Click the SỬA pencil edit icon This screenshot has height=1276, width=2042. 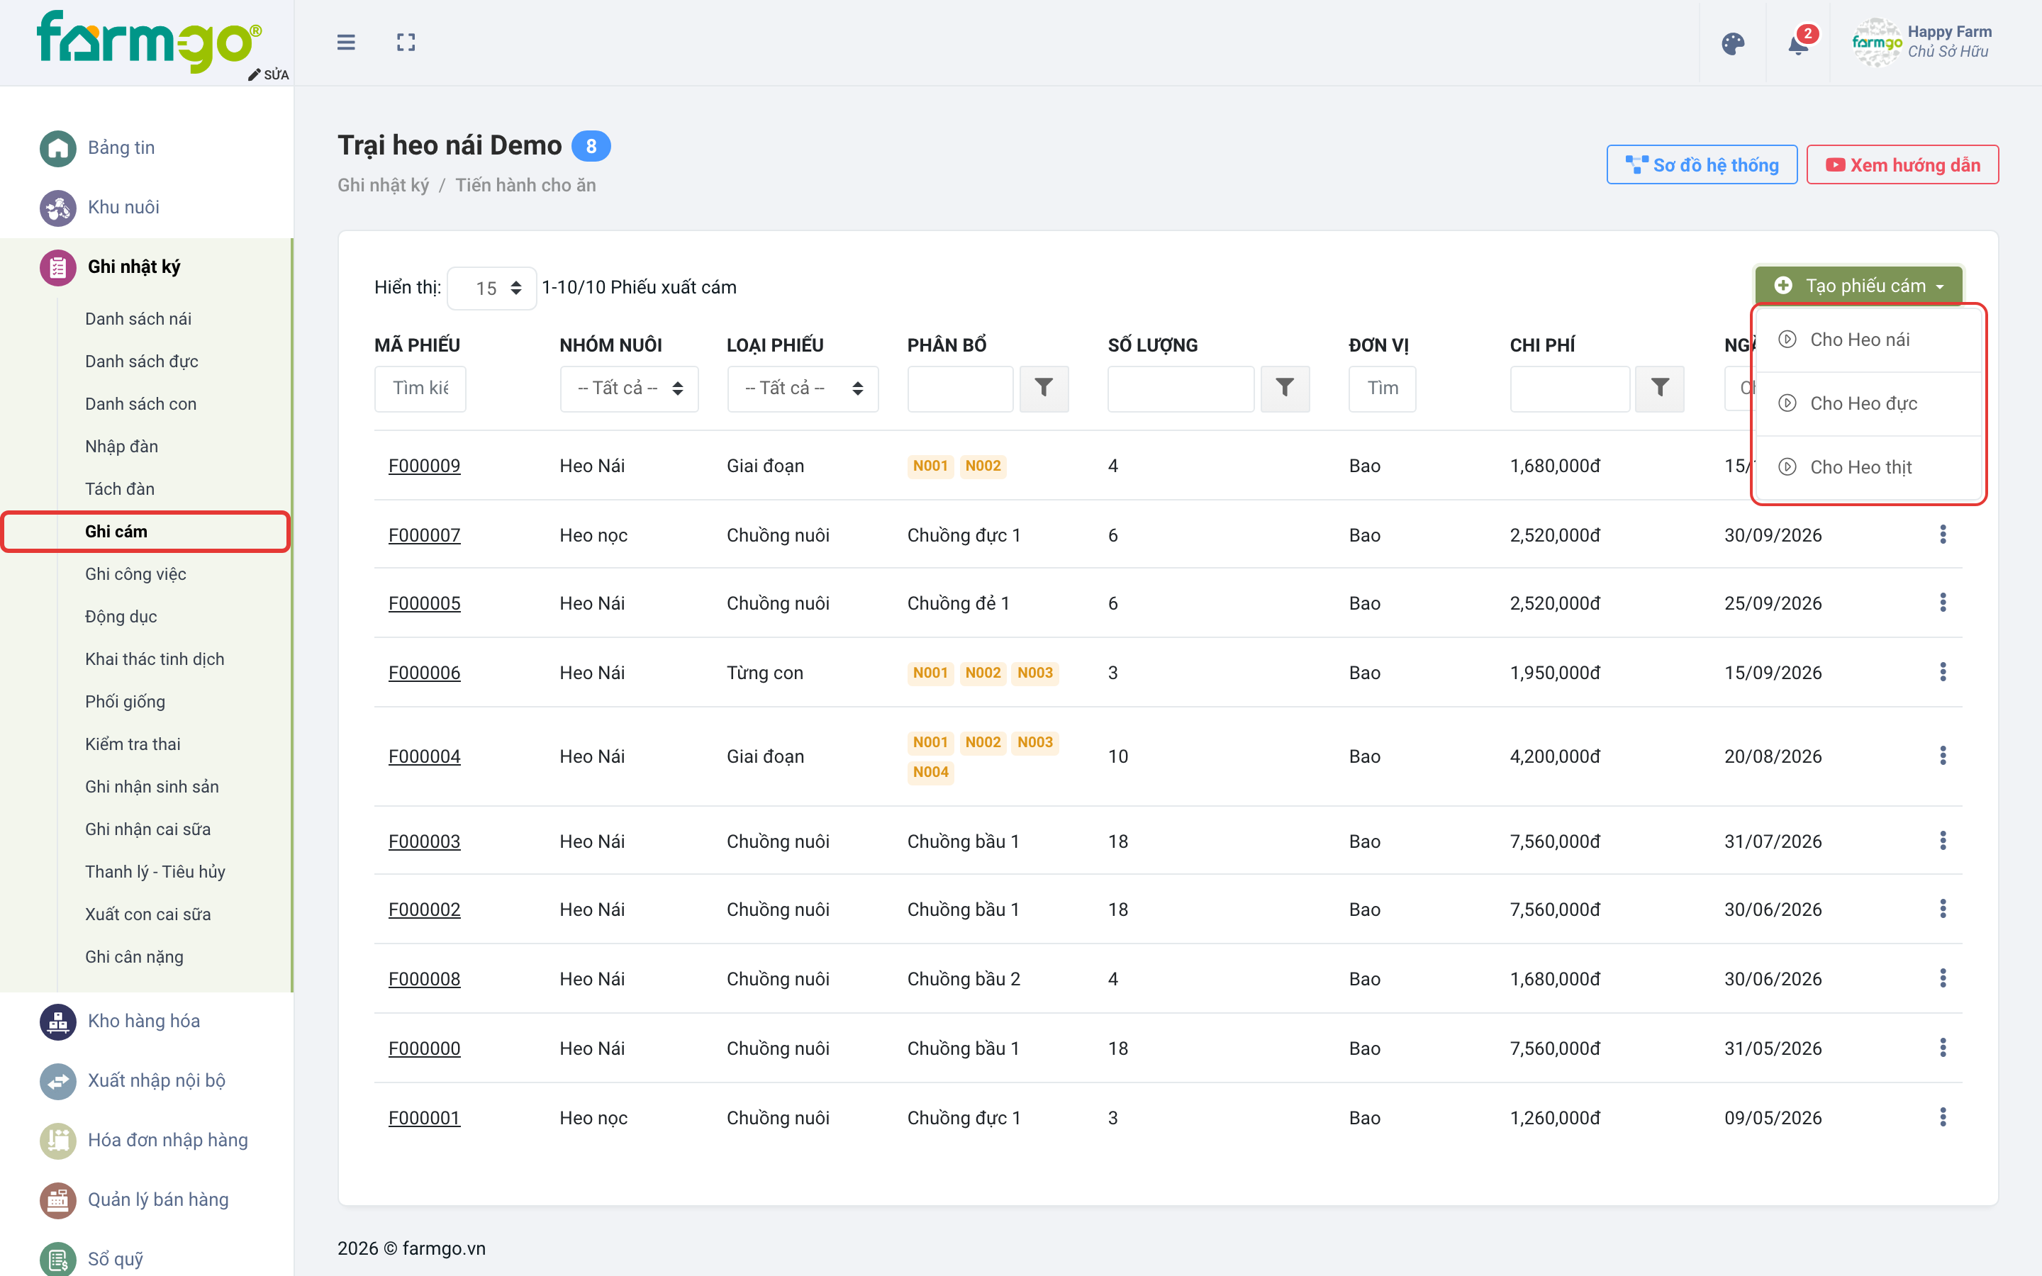pyautogui.click(x=268, y=74)
